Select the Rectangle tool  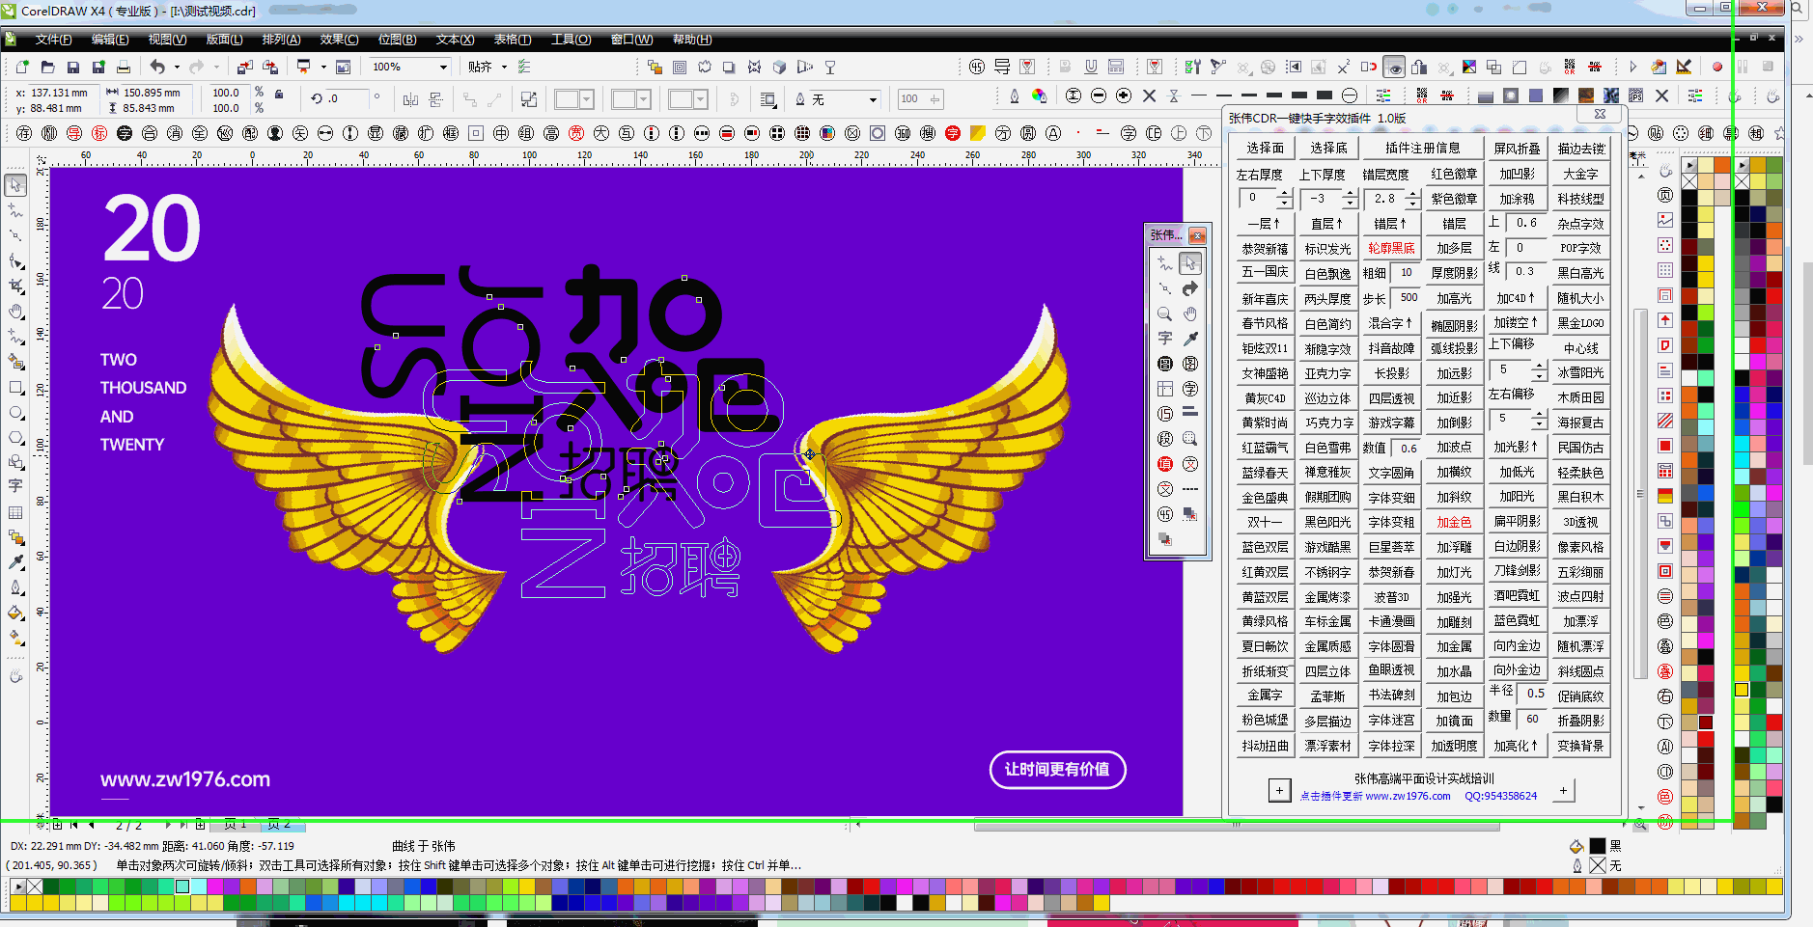tap(15, 387)
